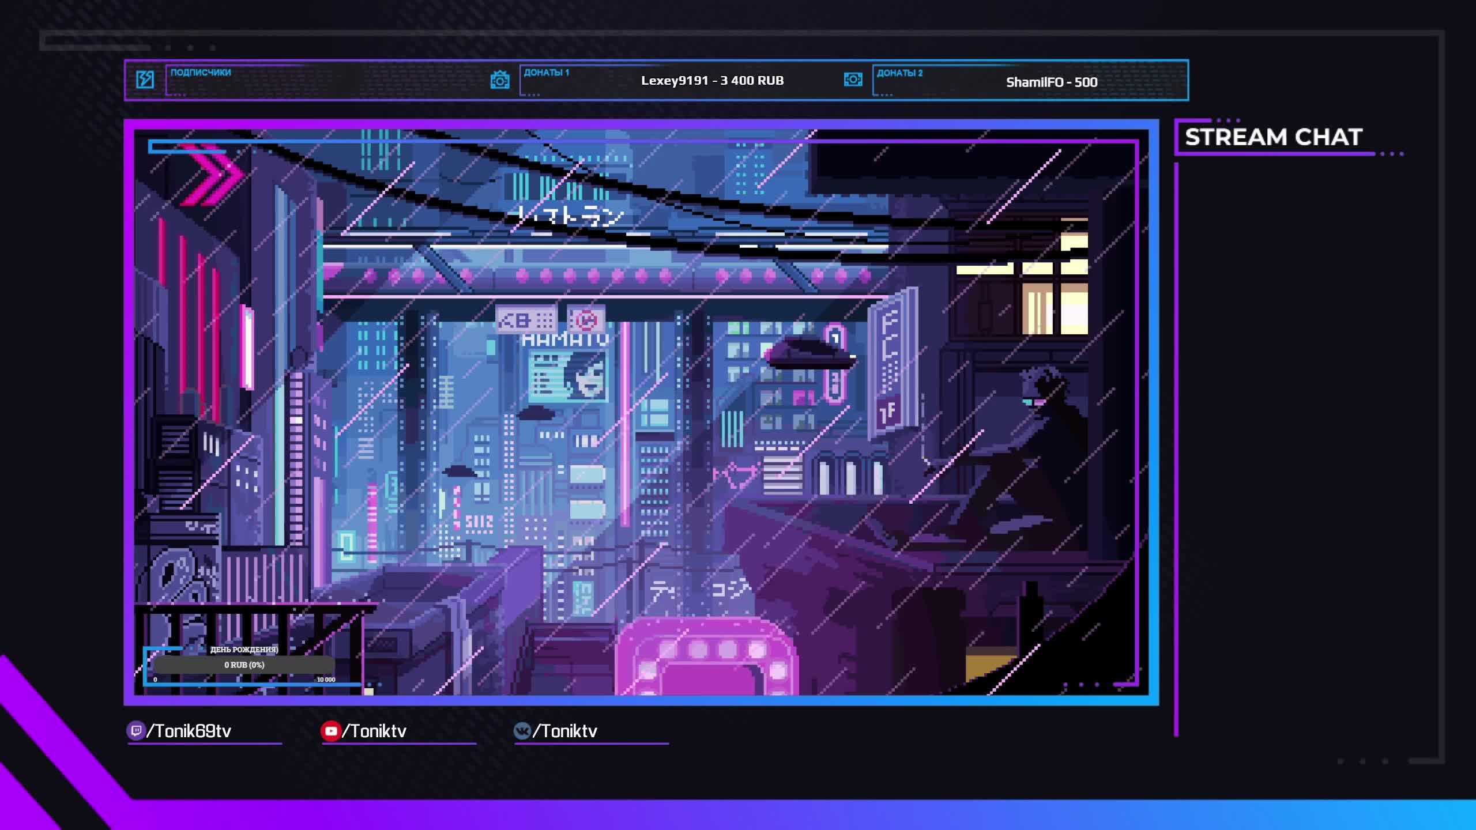This screenshot has width=1476, height=830.
Task: Click the lightning bolt subscribers icon
Action: click(x=145, y=80)
